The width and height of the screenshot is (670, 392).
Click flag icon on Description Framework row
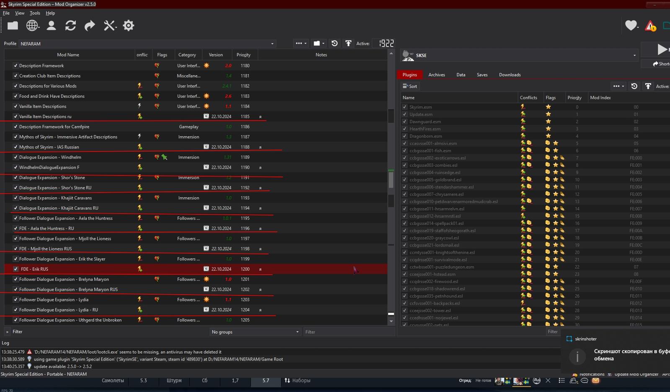(x=157, y=66)
